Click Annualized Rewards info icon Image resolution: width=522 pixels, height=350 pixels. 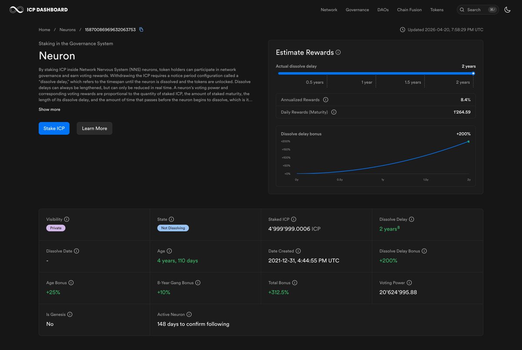tap(326, 100)
